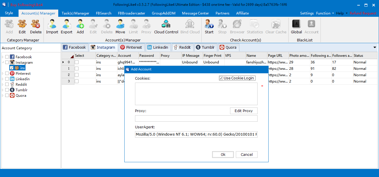
Task: Collapse Instagram tree node
Action: 3,63
